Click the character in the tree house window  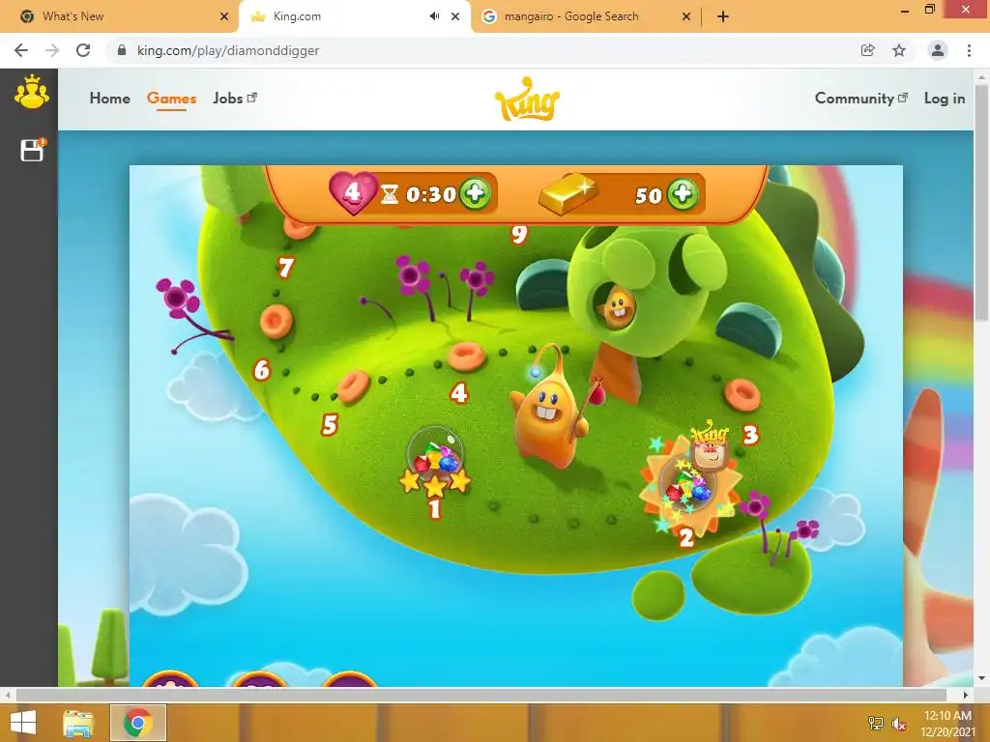point(617,307)
